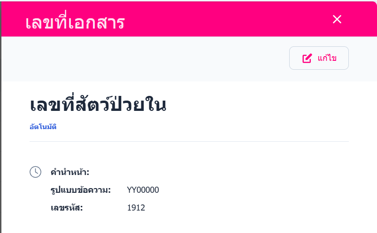Viewport: 377px width, 233px height.
Task: Click the รูปแบบข้อความ label
Action: coord(81,190)
